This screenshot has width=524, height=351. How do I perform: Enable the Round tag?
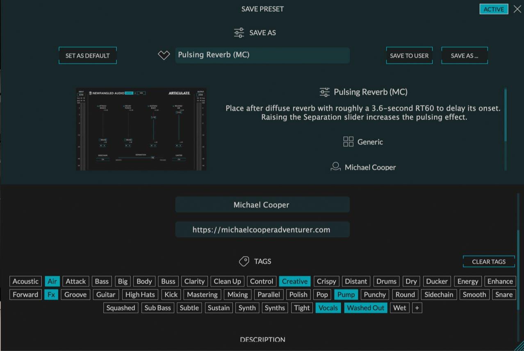(405, 294)
